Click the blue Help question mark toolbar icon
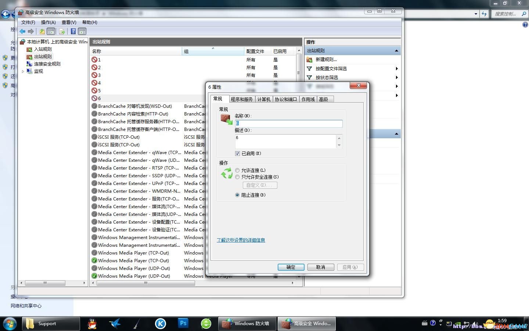The width and height of the screenshot is (529, 331). click(x=73, y=32)
